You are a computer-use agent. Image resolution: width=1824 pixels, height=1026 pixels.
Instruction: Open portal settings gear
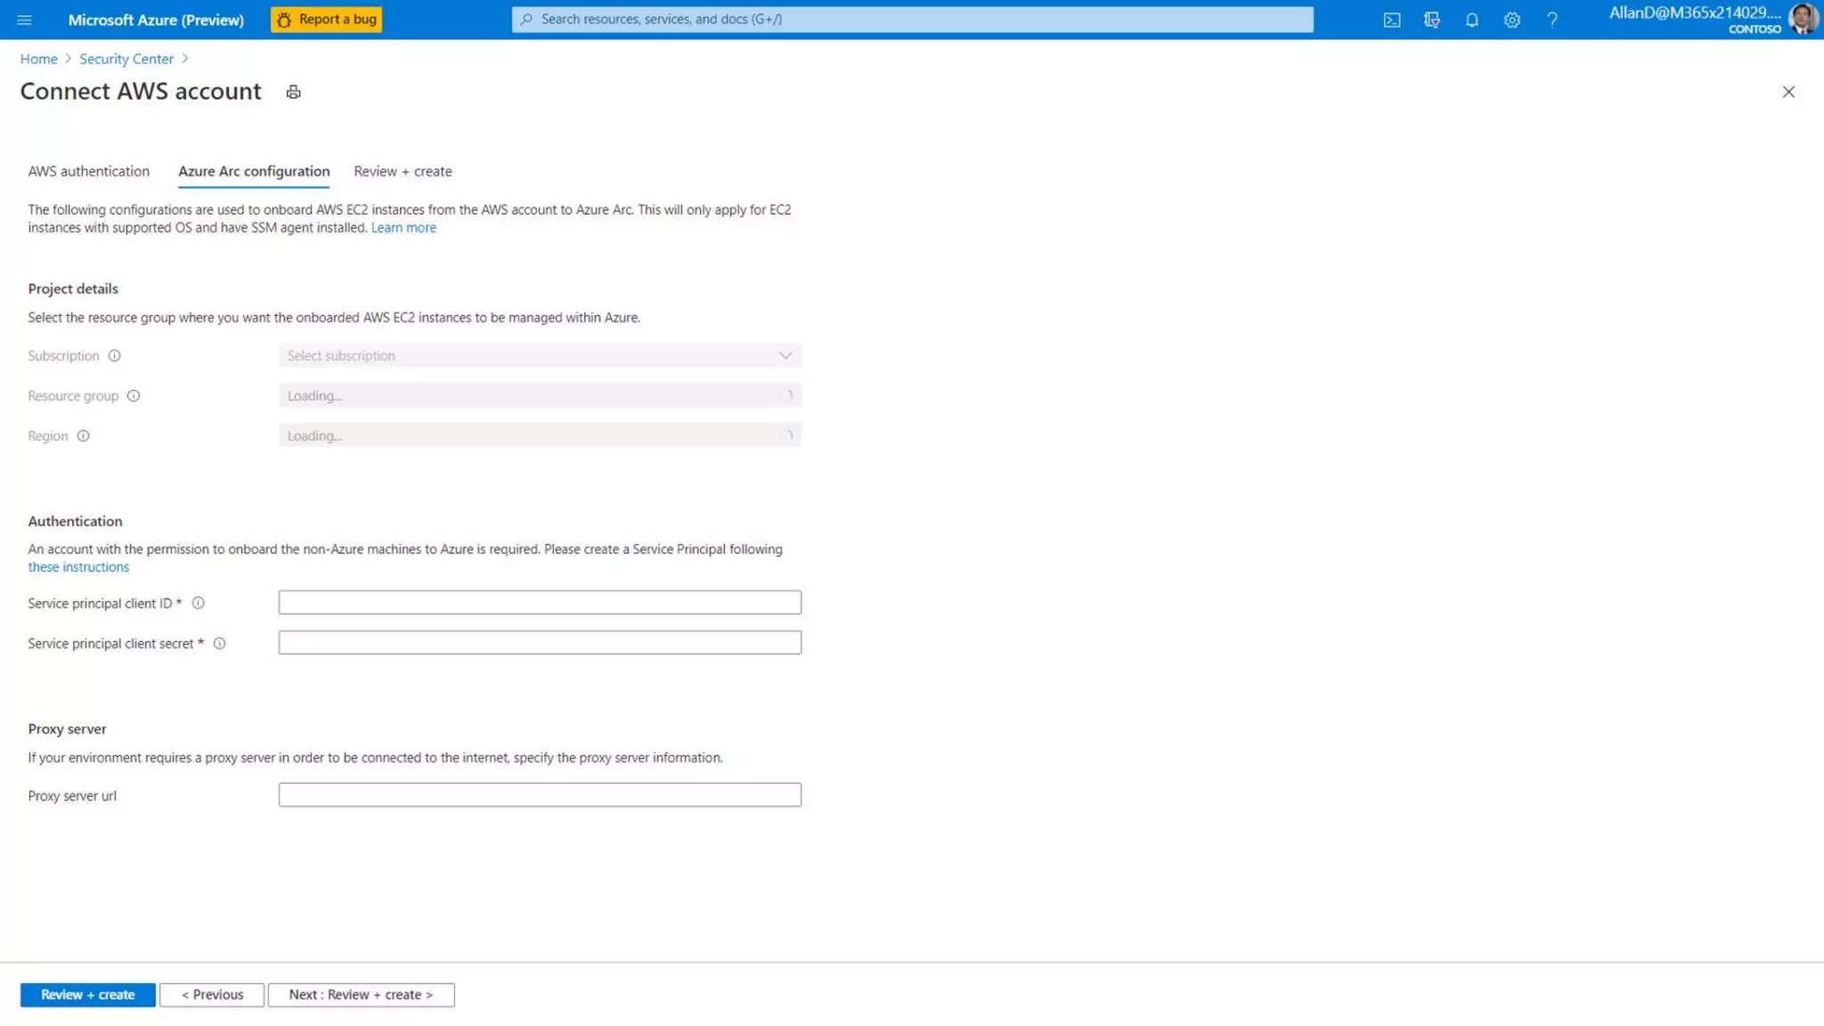click(1511, 20)
